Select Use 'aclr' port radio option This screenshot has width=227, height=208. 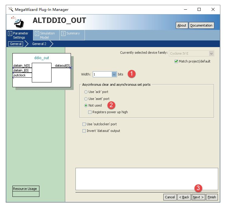coord(96,92)
